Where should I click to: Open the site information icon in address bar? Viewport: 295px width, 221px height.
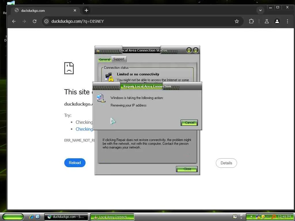(x=46, y=21)
